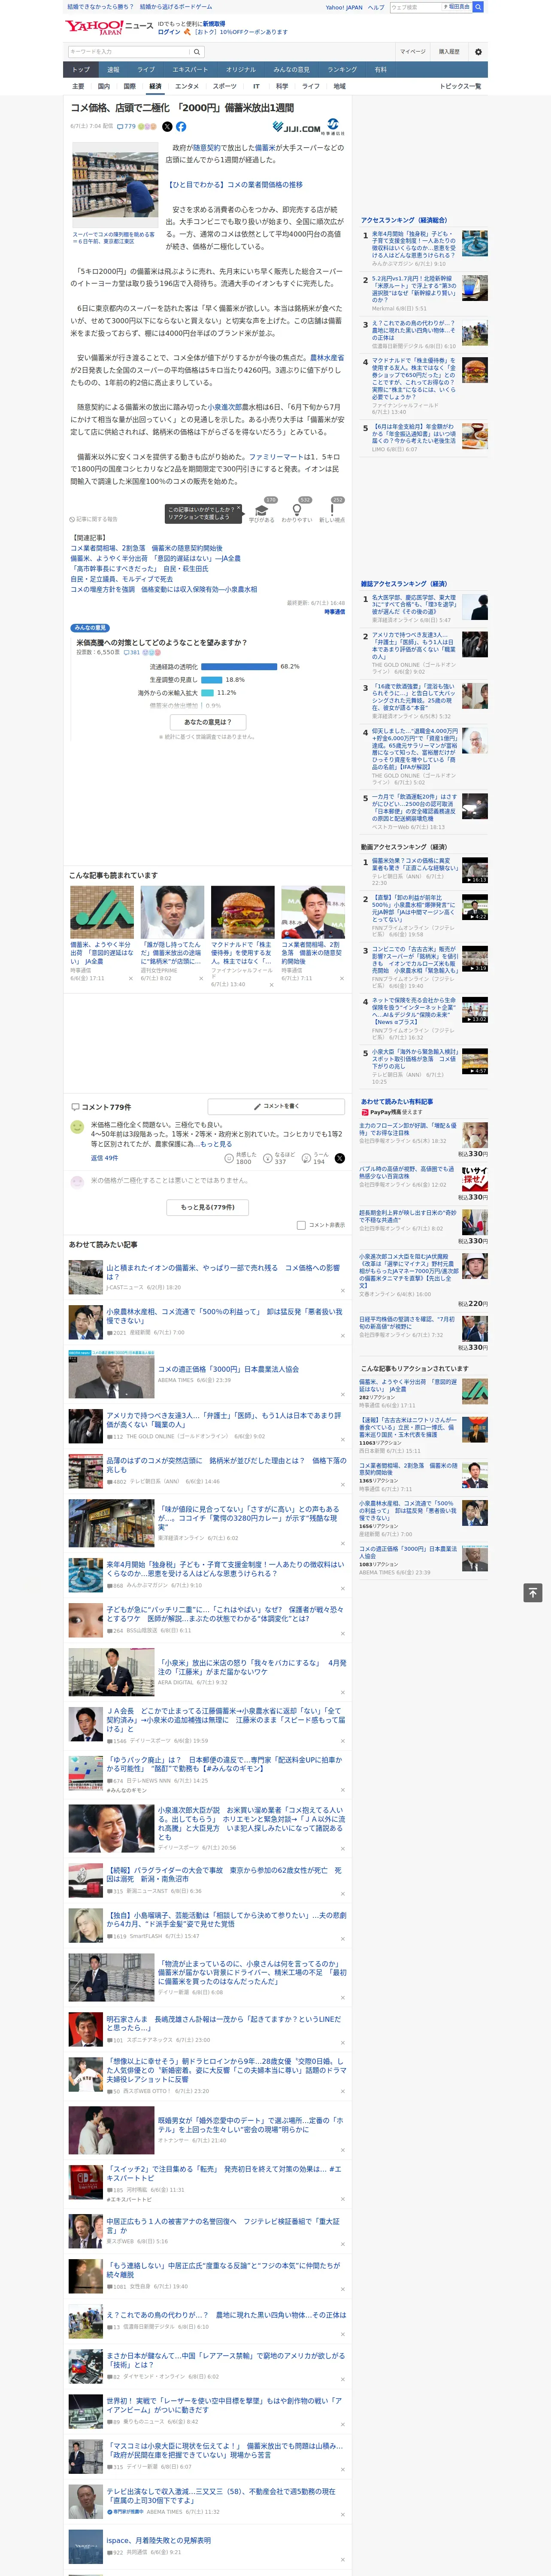
Task: Select the トップ tab in navigation bar
Action: pyautogui.click(x=81, y=70)
